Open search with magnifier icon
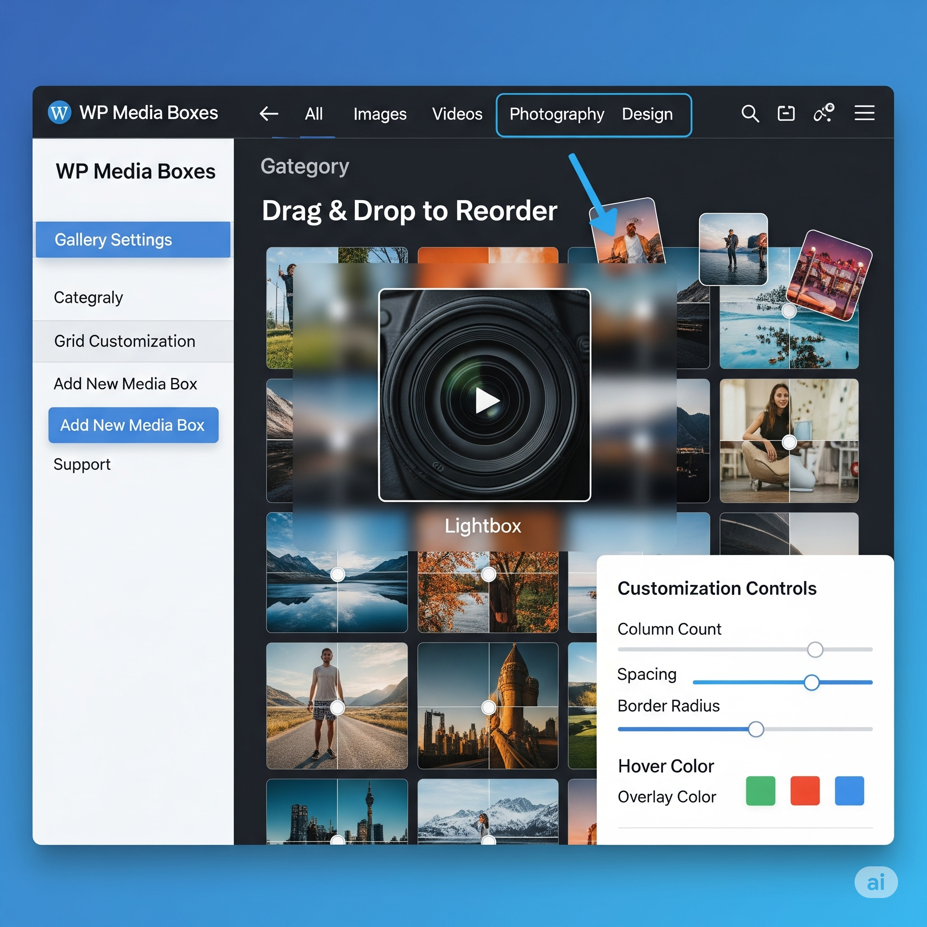927x927 pixels. [x=750, y=114]
